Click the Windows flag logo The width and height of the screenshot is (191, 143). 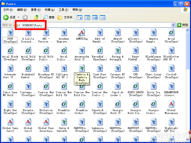click(185, 10)
